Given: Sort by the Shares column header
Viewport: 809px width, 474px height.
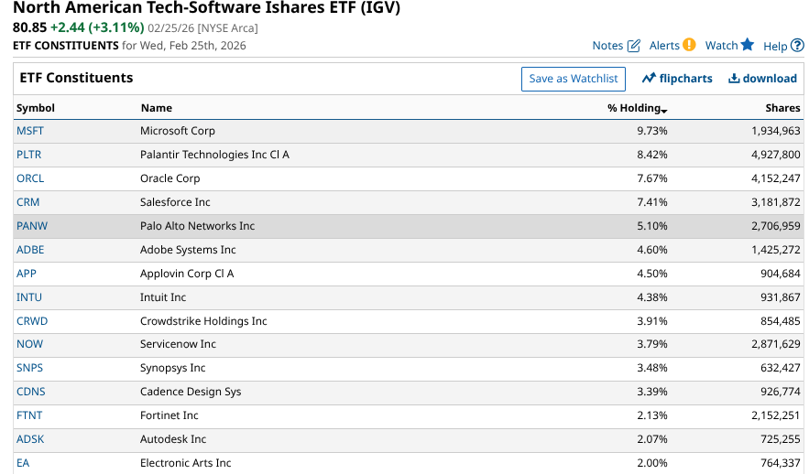Looking at the screenshot, I should click(x=782, y=108).
